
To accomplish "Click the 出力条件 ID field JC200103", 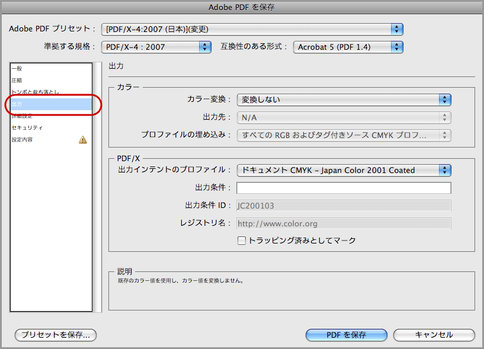I will [344, 206].
